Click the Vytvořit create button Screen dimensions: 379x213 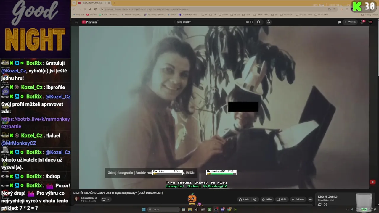pyautogui.click(x=350, y=22)
